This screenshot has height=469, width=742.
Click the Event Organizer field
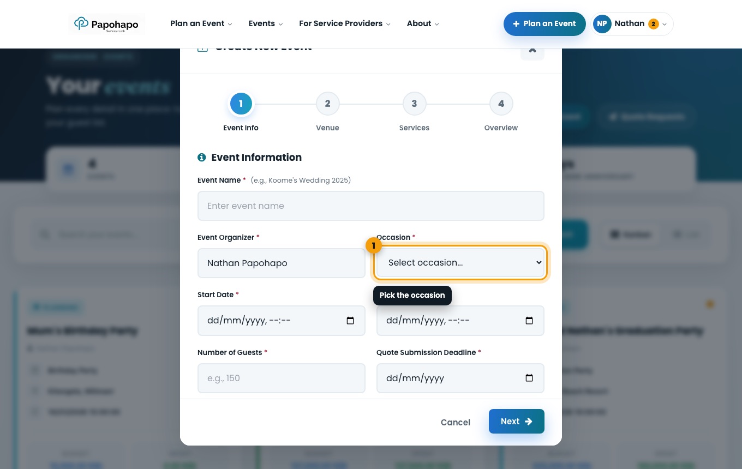pos(282,263)
